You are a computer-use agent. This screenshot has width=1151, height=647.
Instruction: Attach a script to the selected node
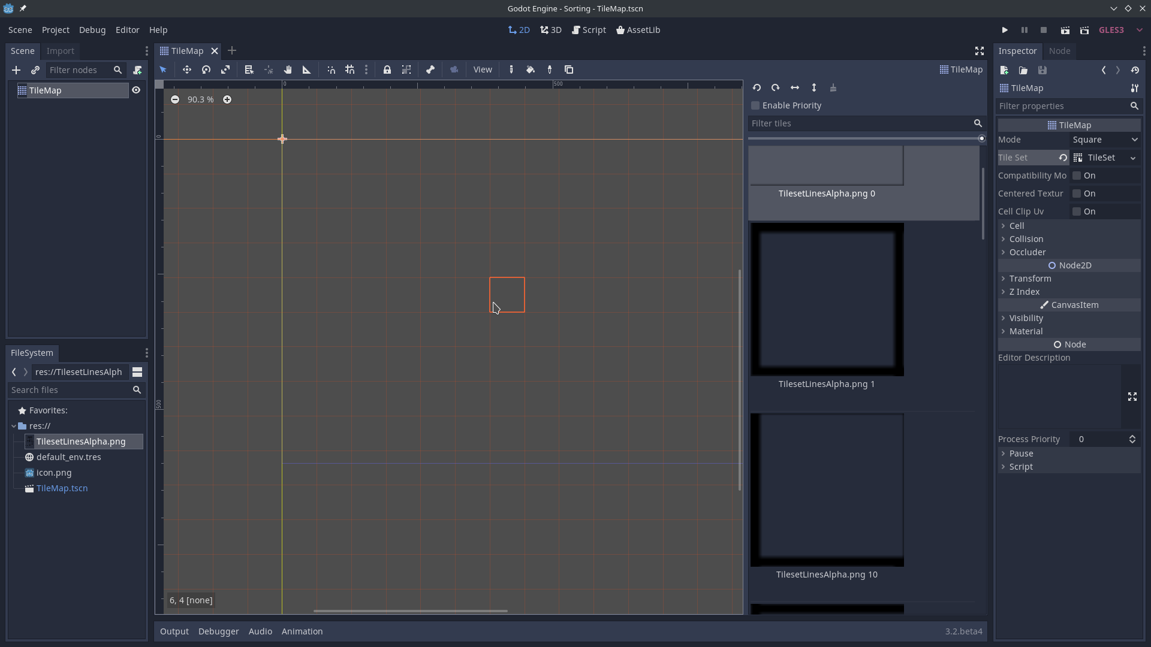137,70
